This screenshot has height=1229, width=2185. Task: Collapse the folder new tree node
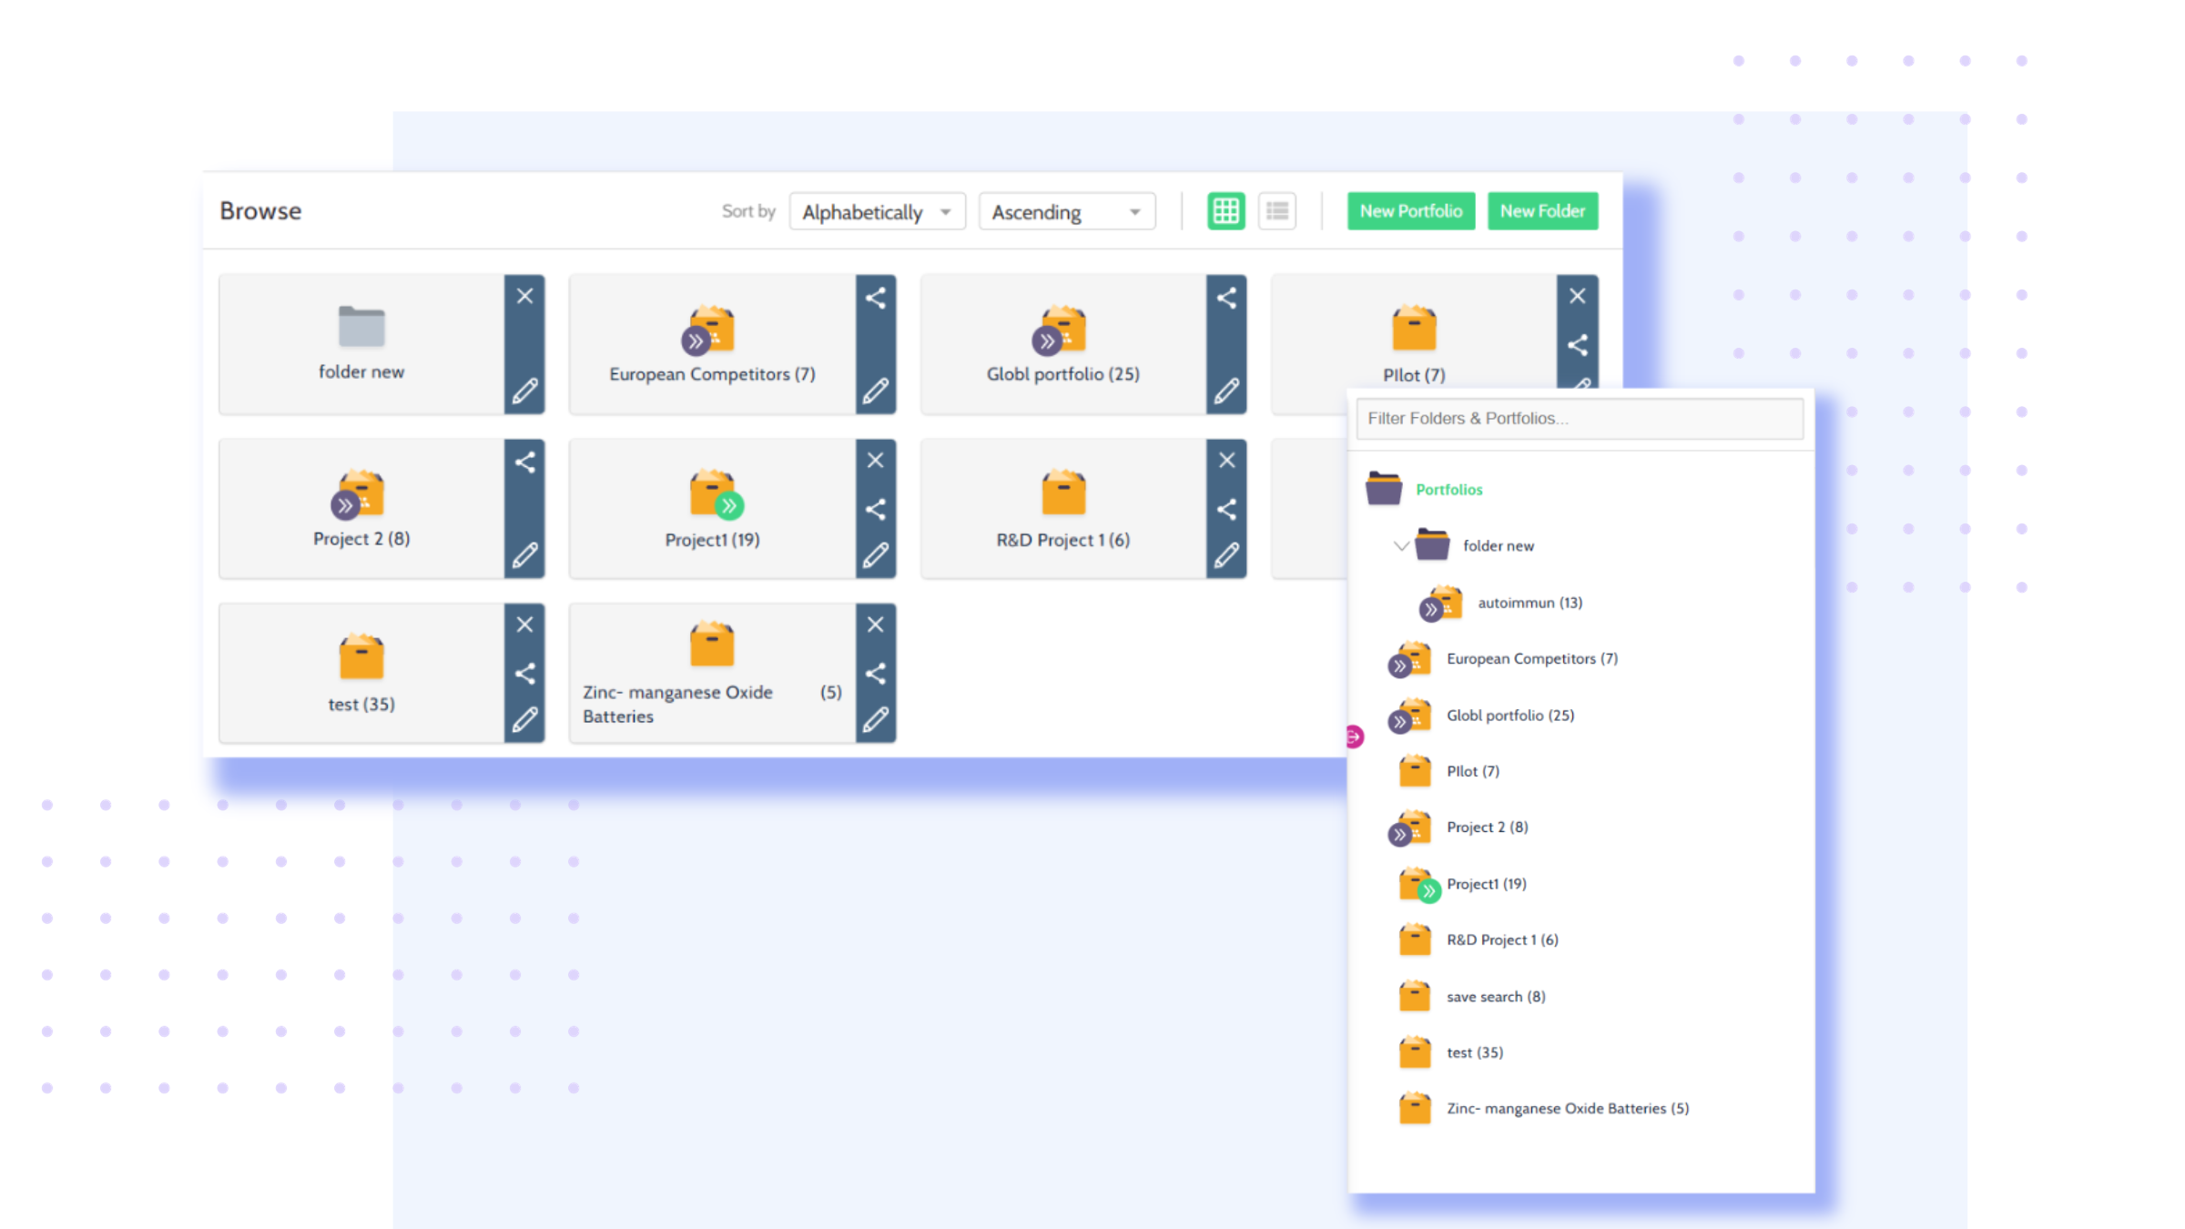click(x=1401, y=546)
